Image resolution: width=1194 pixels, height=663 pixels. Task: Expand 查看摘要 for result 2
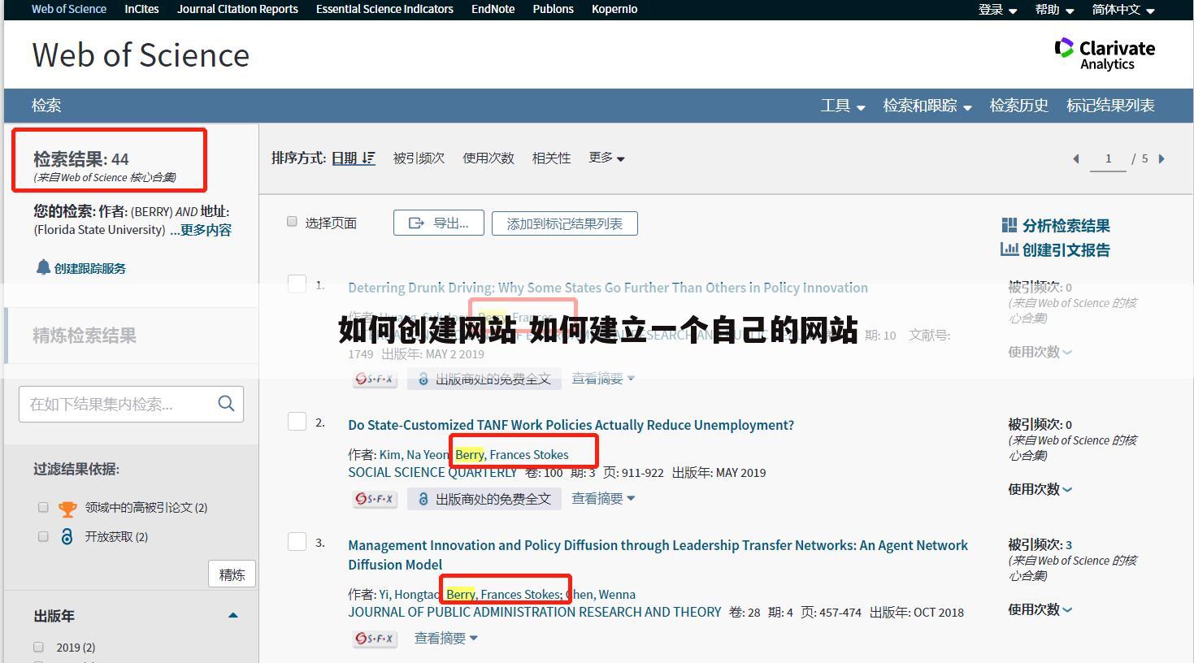point(603,498)
